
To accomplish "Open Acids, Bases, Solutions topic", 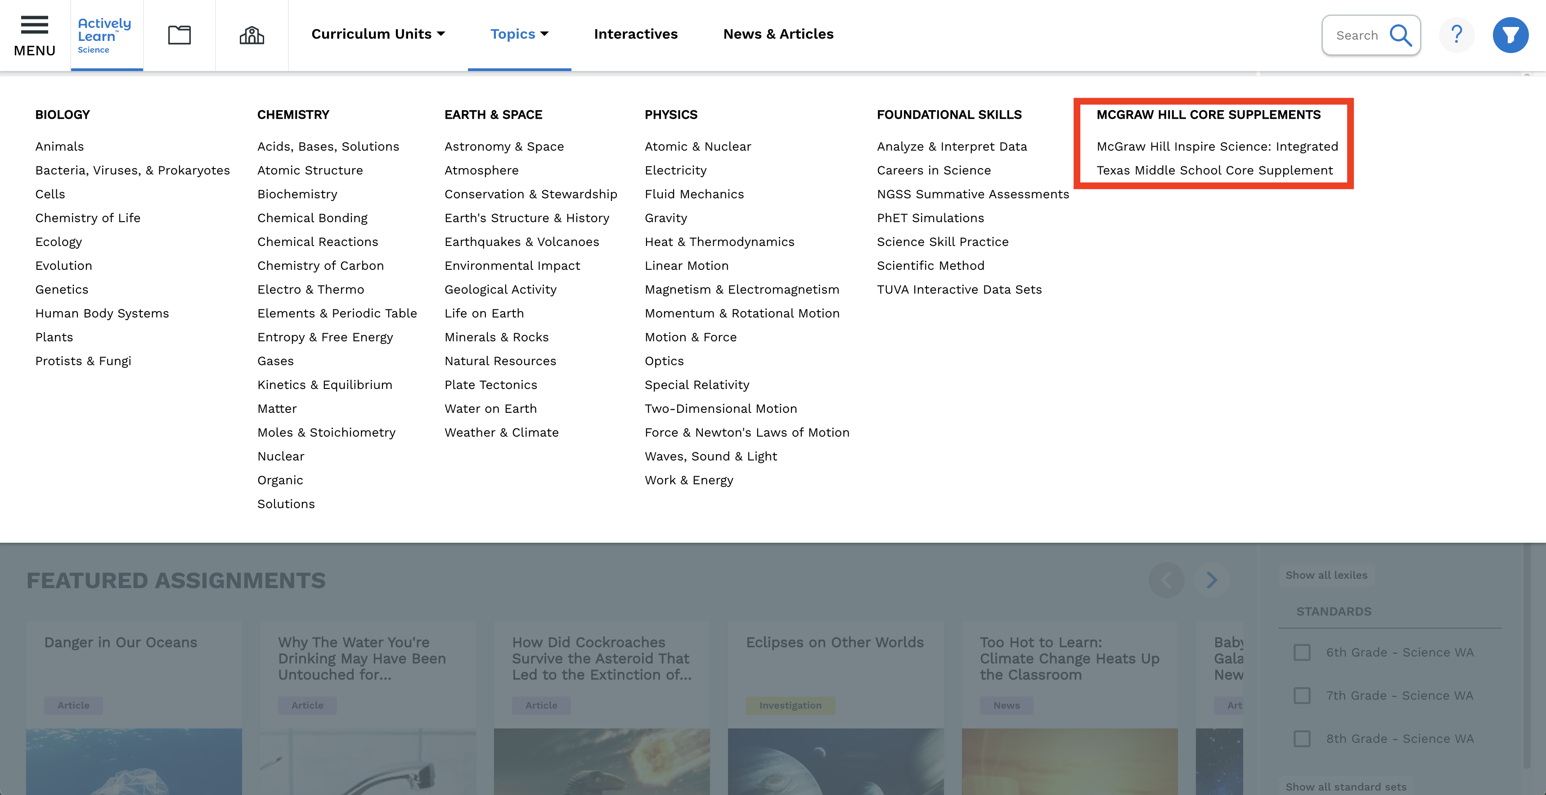I will pos(328,147).
